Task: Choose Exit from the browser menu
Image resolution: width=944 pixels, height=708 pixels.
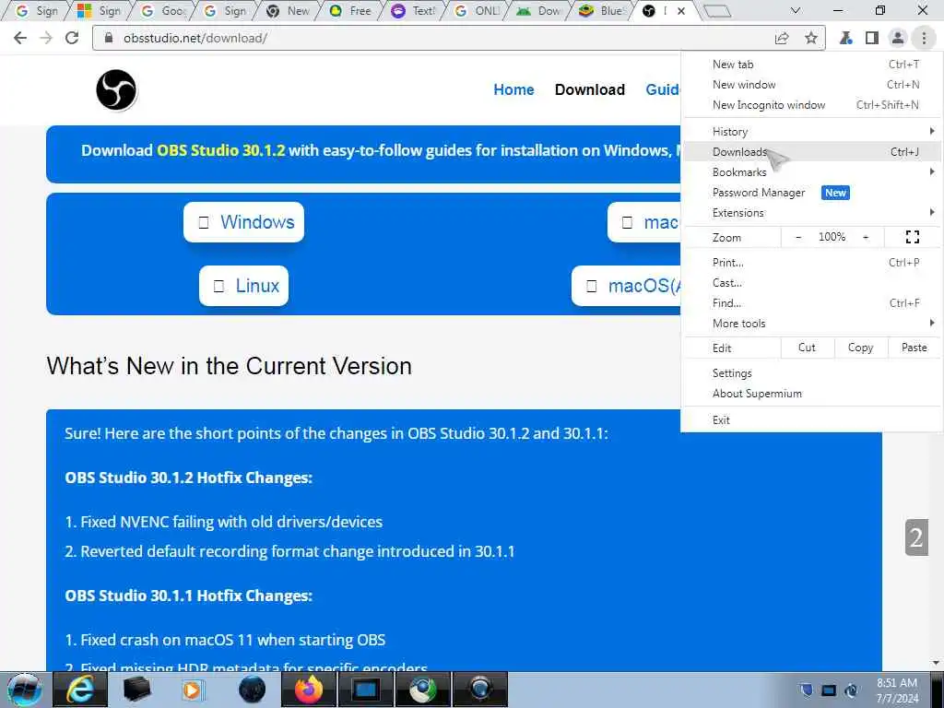Action: click(x=811, y=420)
